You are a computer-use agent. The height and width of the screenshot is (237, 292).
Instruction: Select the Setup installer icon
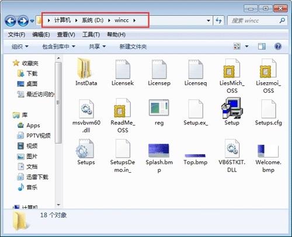pyautogui.click(x=232, y=108)
